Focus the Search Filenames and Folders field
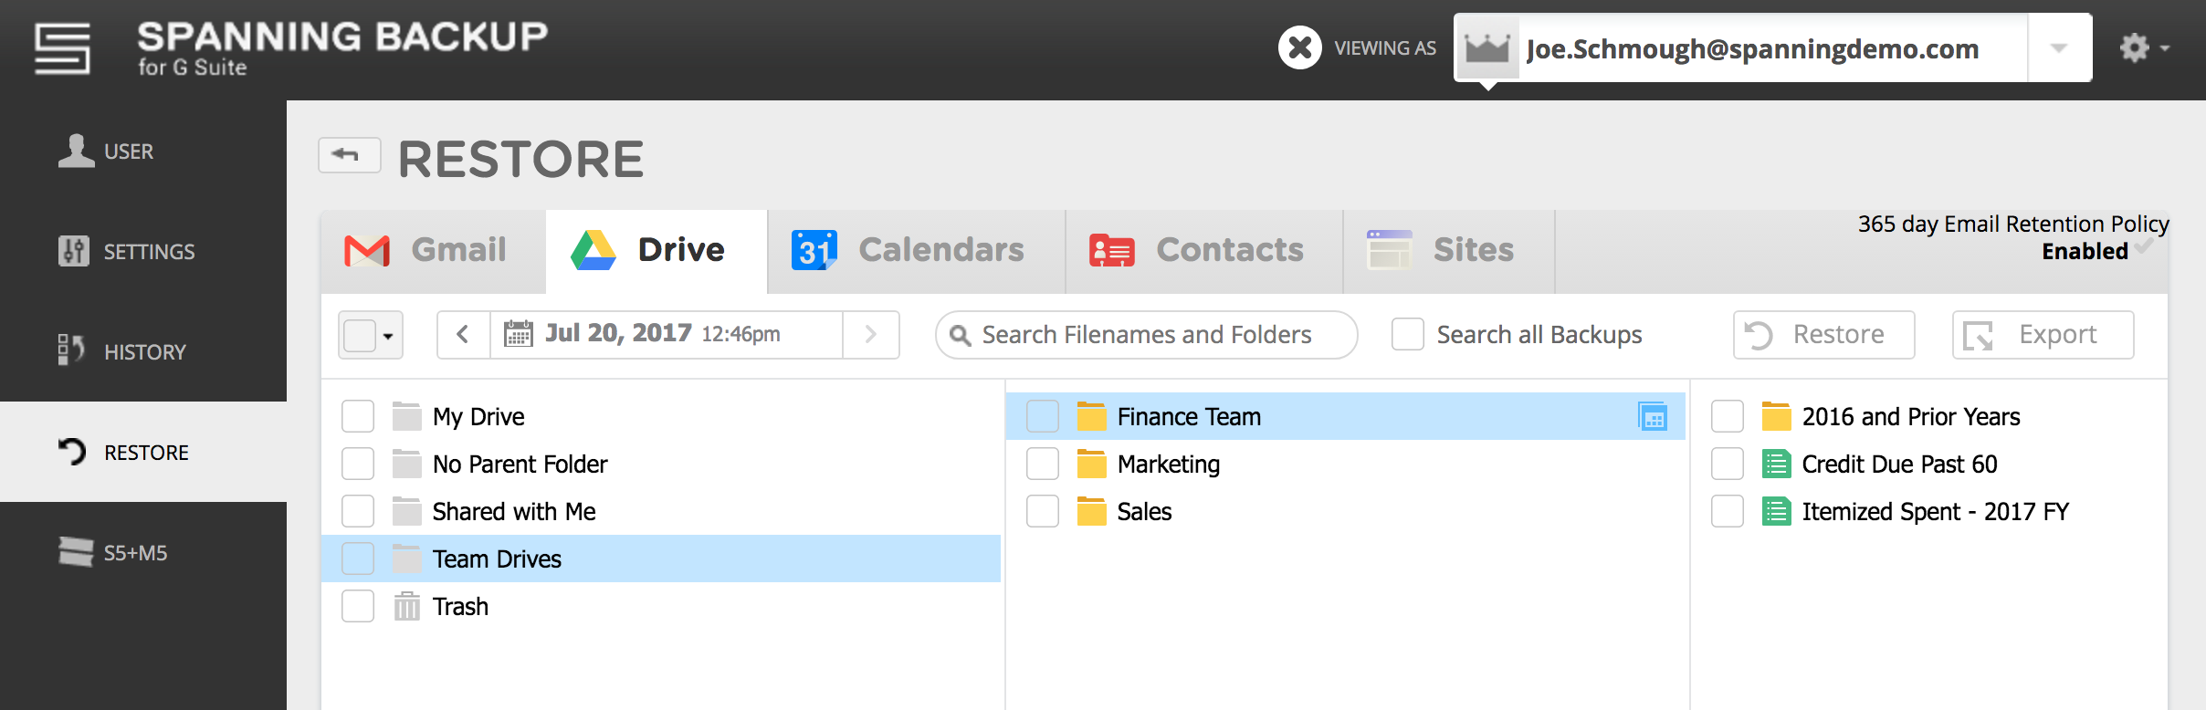The width and height of the screenshot is (2206, 710). pyautogui.click(x=1146, y=335)
